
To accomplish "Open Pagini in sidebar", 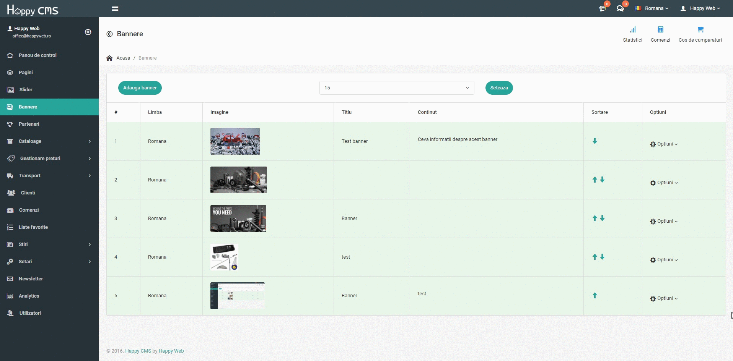I will tap(49, 73).
